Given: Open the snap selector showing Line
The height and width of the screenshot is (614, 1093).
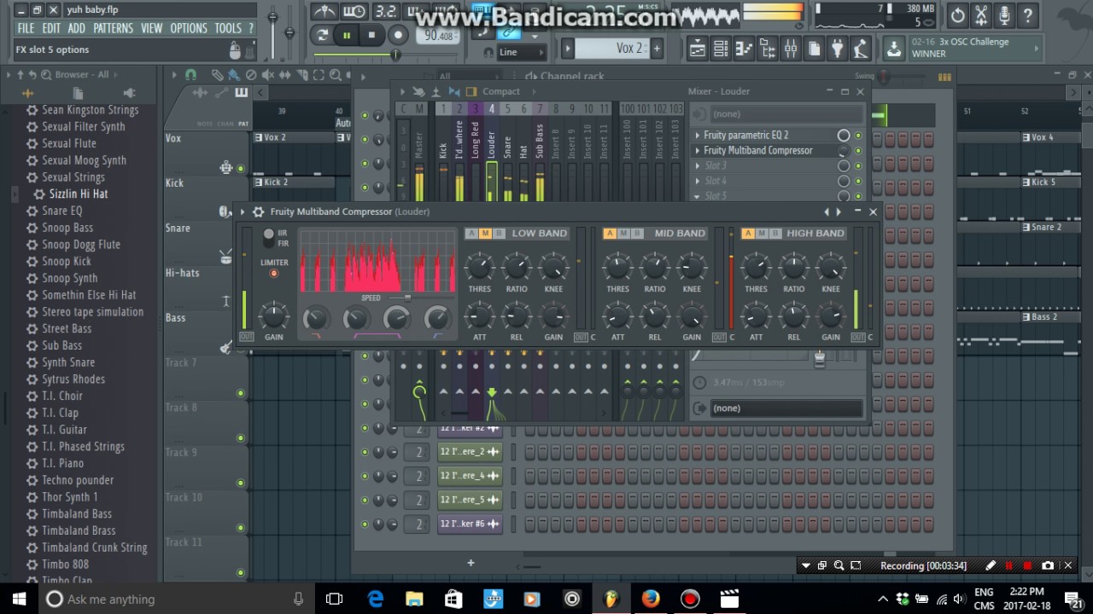Looking at the screenshot, I should 523,52.
